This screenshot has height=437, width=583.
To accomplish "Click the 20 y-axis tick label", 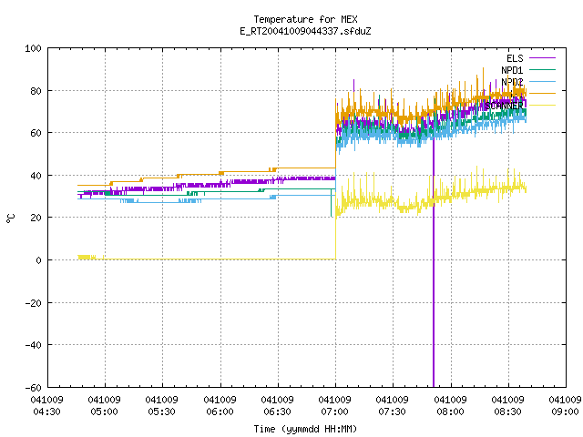I will [36, 218].
